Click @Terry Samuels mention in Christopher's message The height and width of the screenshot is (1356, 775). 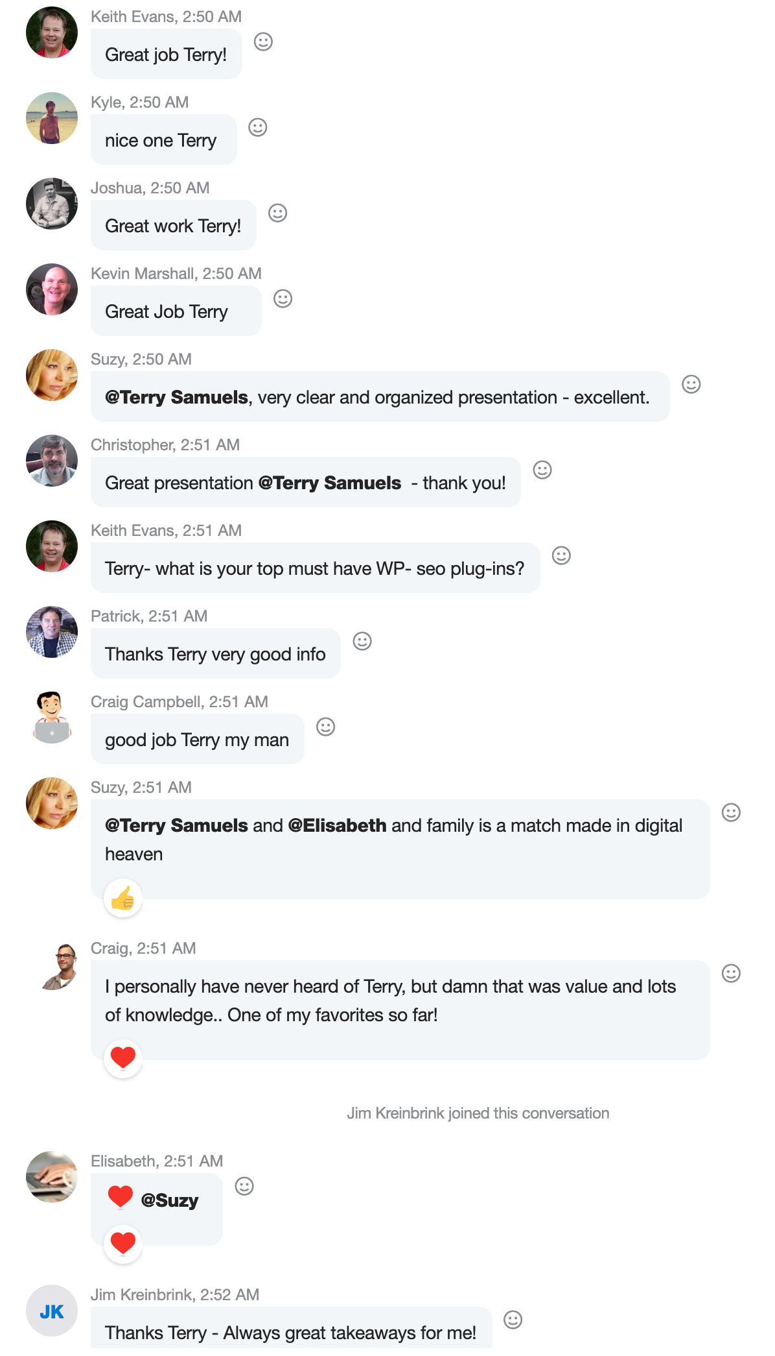[x=330, y=483]
